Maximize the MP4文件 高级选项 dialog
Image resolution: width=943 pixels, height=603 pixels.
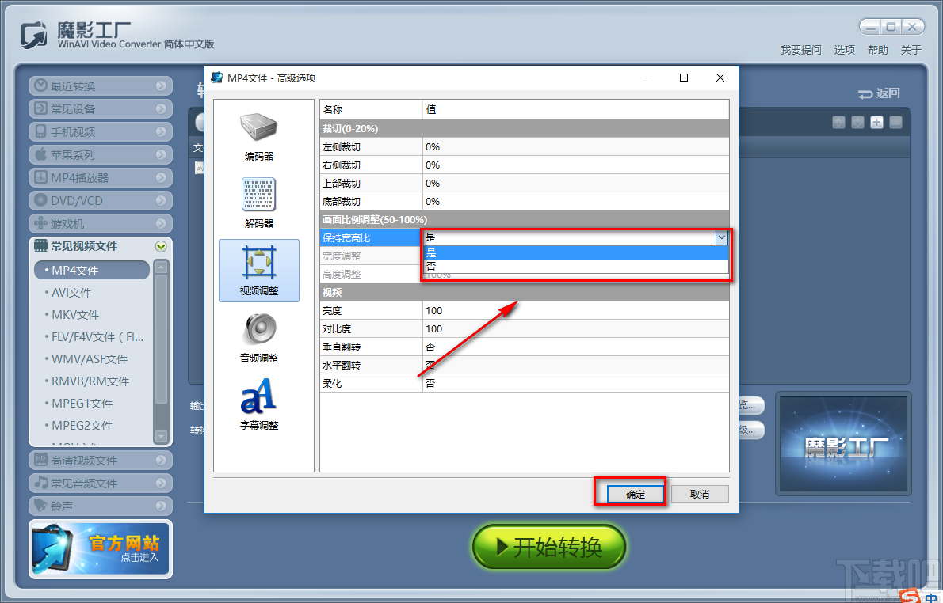click(684, 78)
